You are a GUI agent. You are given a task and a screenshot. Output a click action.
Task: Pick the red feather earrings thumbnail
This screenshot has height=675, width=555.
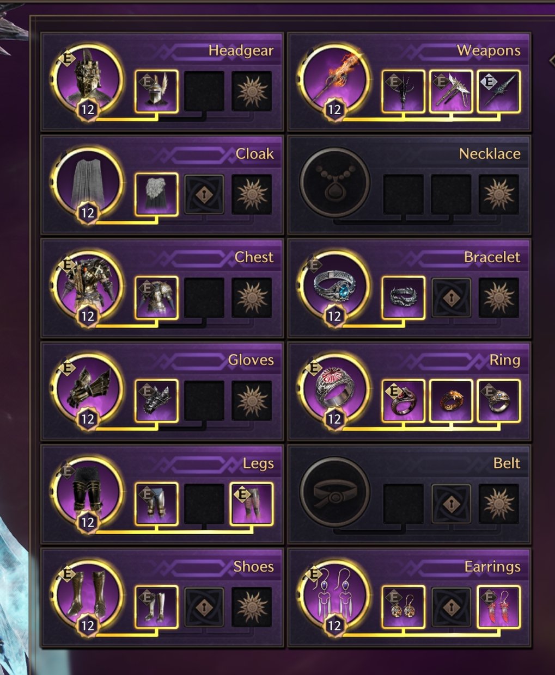click(499, 607)
